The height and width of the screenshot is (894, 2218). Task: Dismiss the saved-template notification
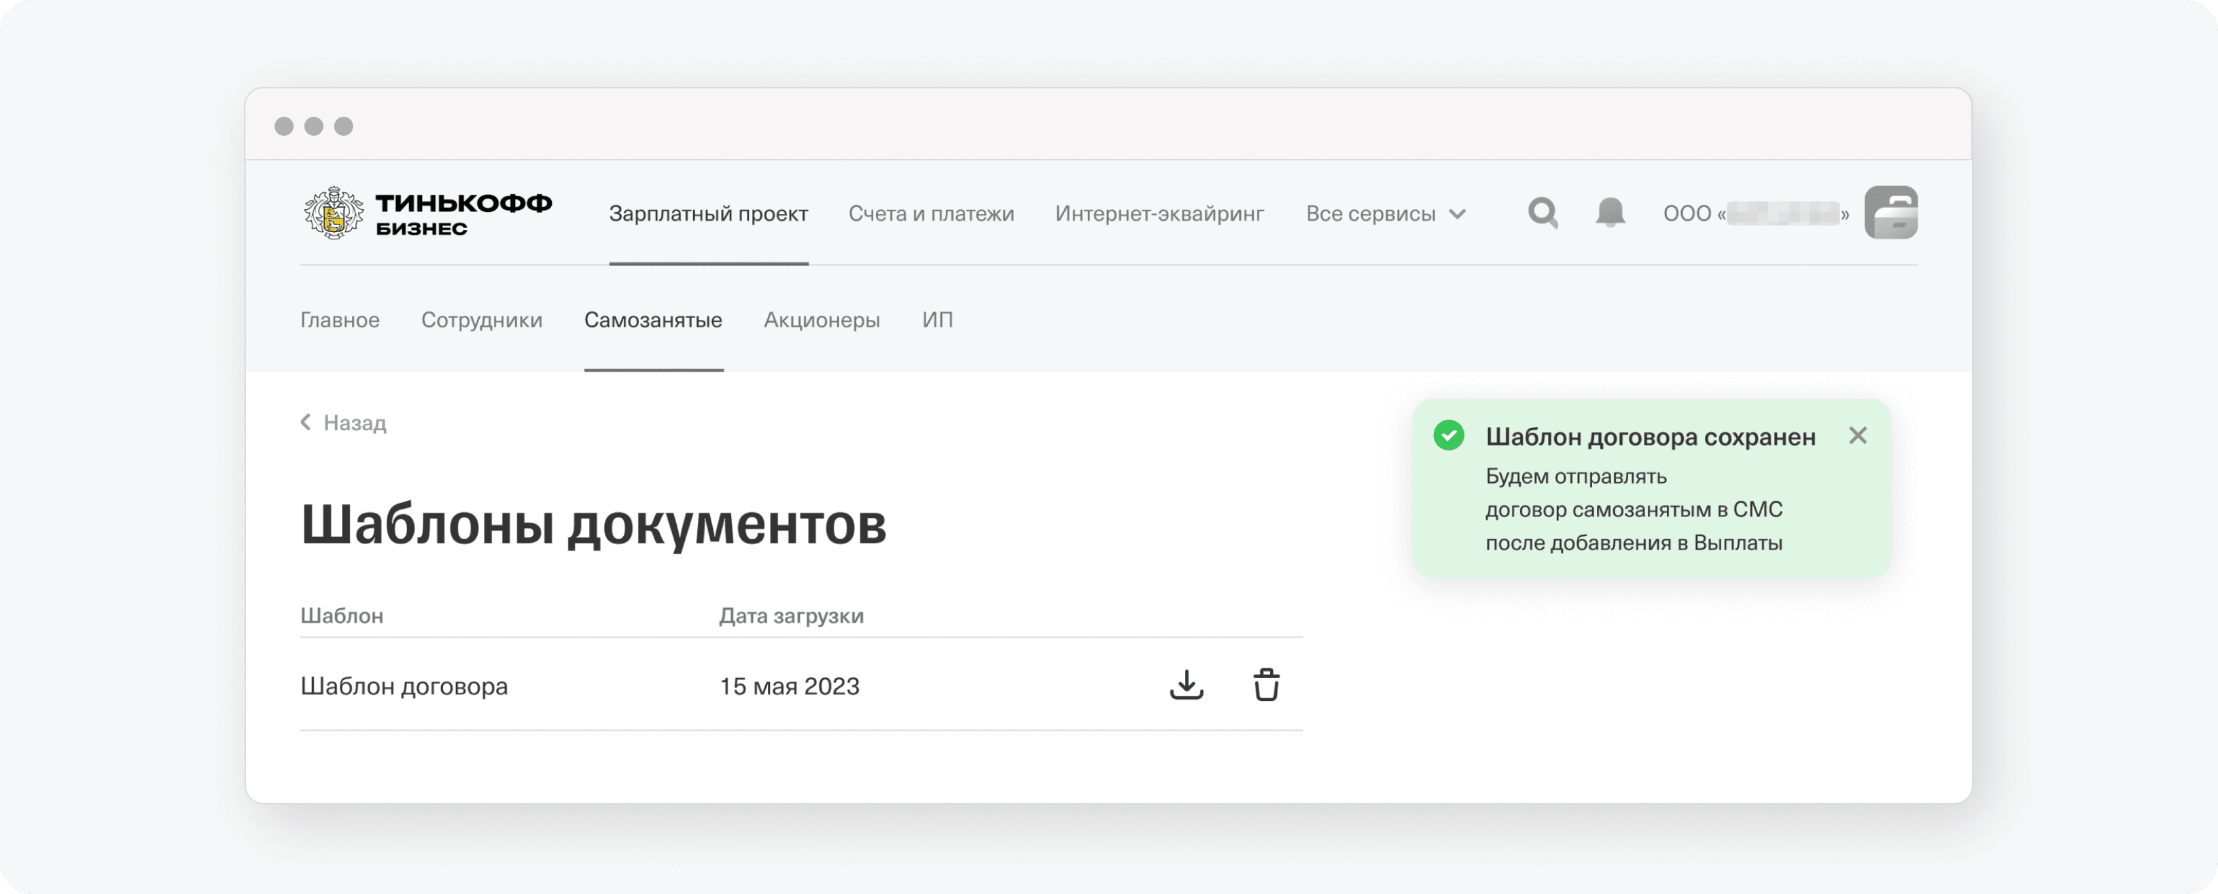(x=1857, y=436)
